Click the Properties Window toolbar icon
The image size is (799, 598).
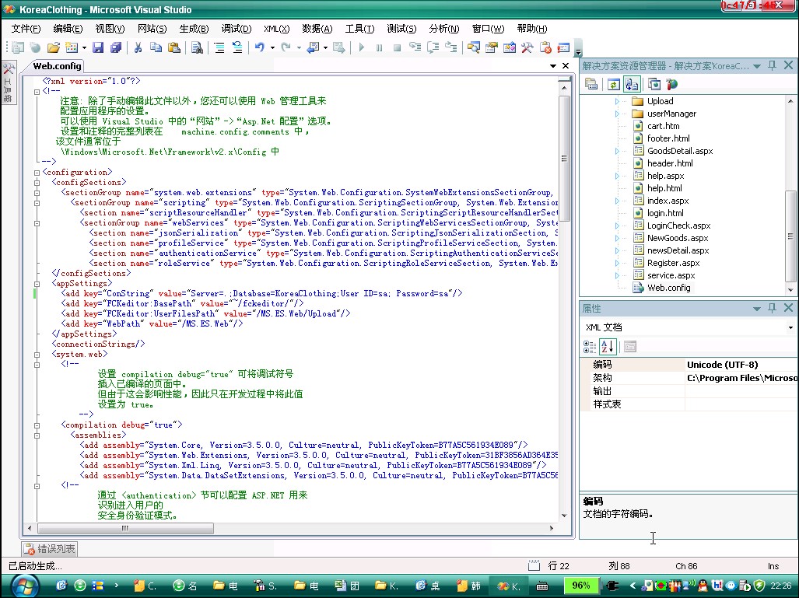[x=492, y=48]
